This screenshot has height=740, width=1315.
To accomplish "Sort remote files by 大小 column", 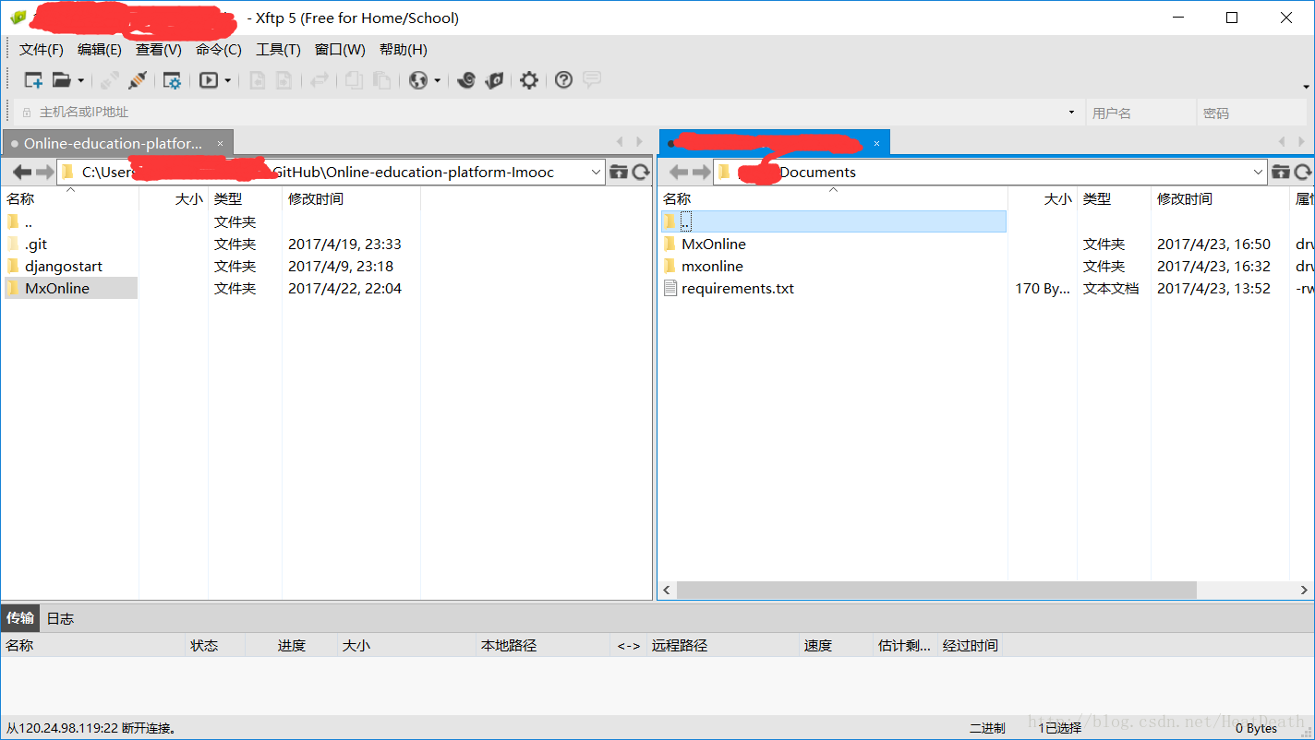I will coord(1043,198).
